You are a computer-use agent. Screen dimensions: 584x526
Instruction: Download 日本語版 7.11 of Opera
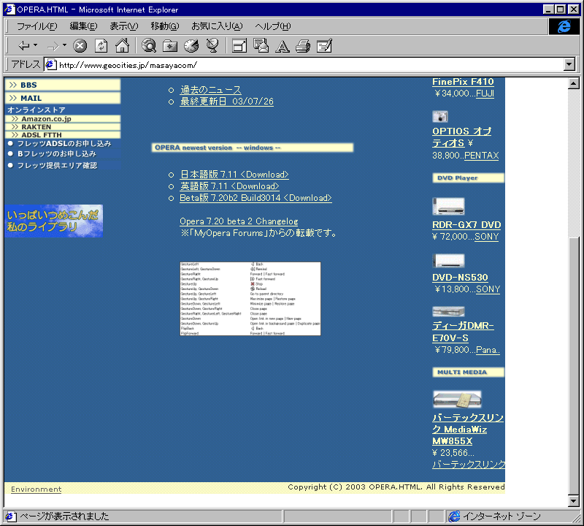[234, 175]
